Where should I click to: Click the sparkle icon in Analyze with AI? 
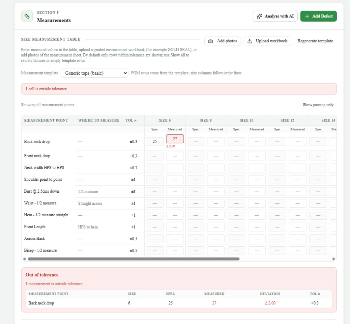click(259, 16)
